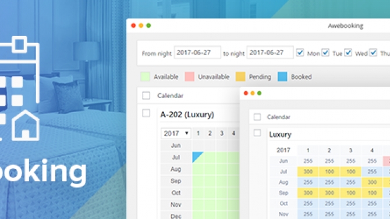390x219 pixels.
Task: Select the Sep row in A-202 calendar
Action: pos(176,181)
